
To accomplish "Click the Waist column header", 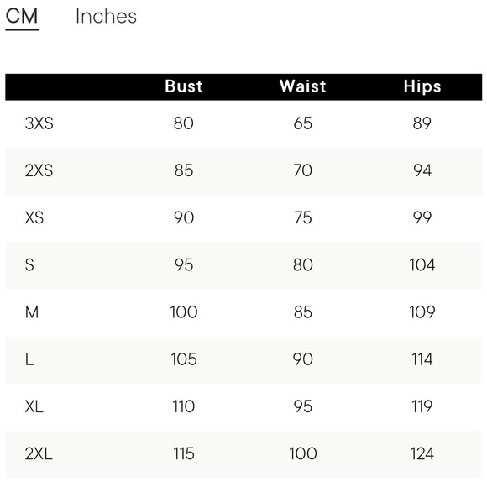I will [303, 86].
